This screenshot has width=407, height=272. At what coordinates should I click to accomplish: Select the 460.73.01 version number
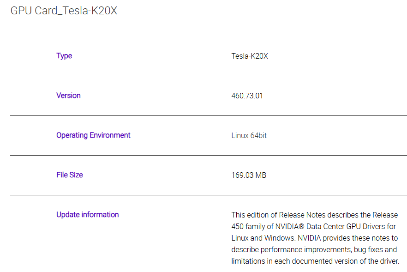coord(247,96)
